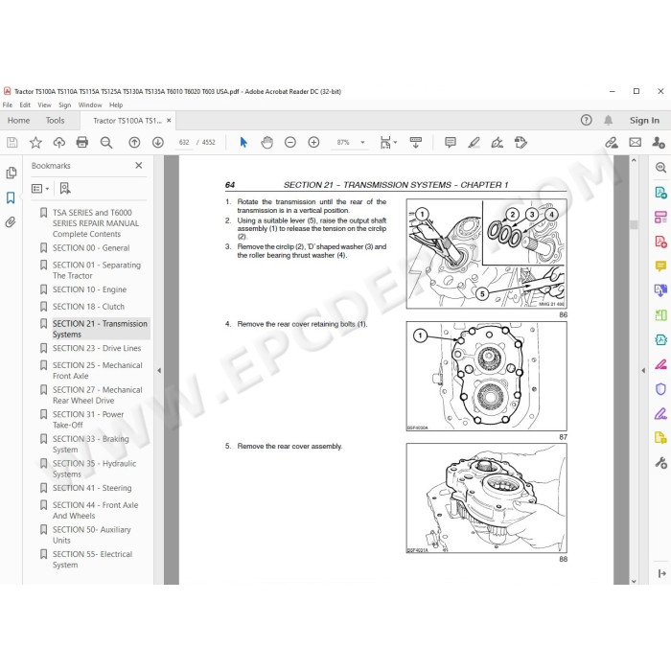Open the Page Thumbnails panel icon

coord(12,173)
